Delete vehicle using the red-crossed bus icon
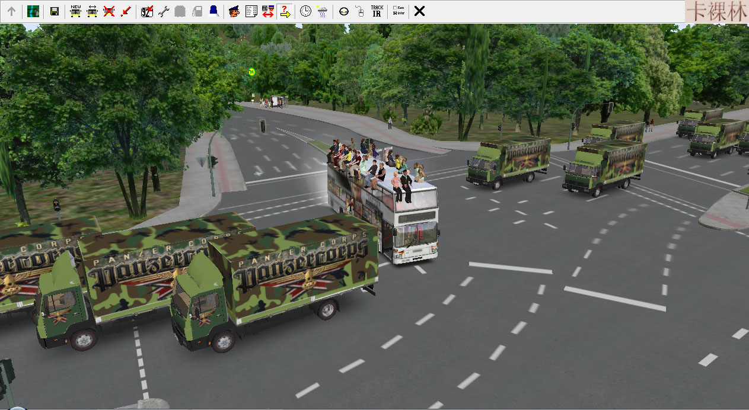 coord(109,11)
